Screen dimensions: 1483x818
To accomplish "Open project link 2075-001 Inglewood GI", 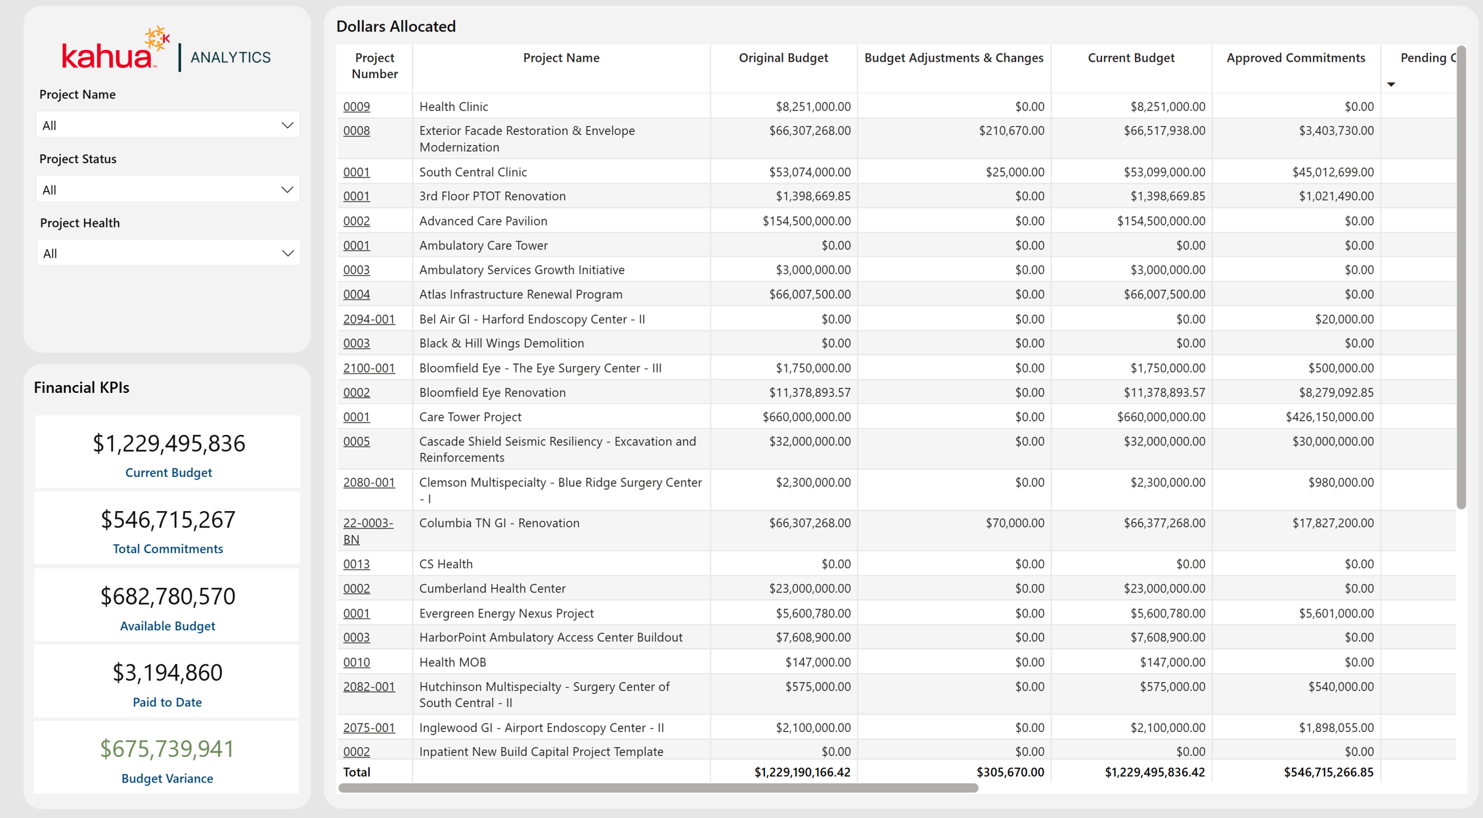I will click(369, 728).
